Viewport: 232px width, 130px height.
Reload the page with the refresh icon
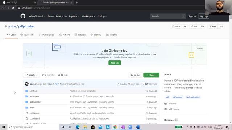point(13,8)
